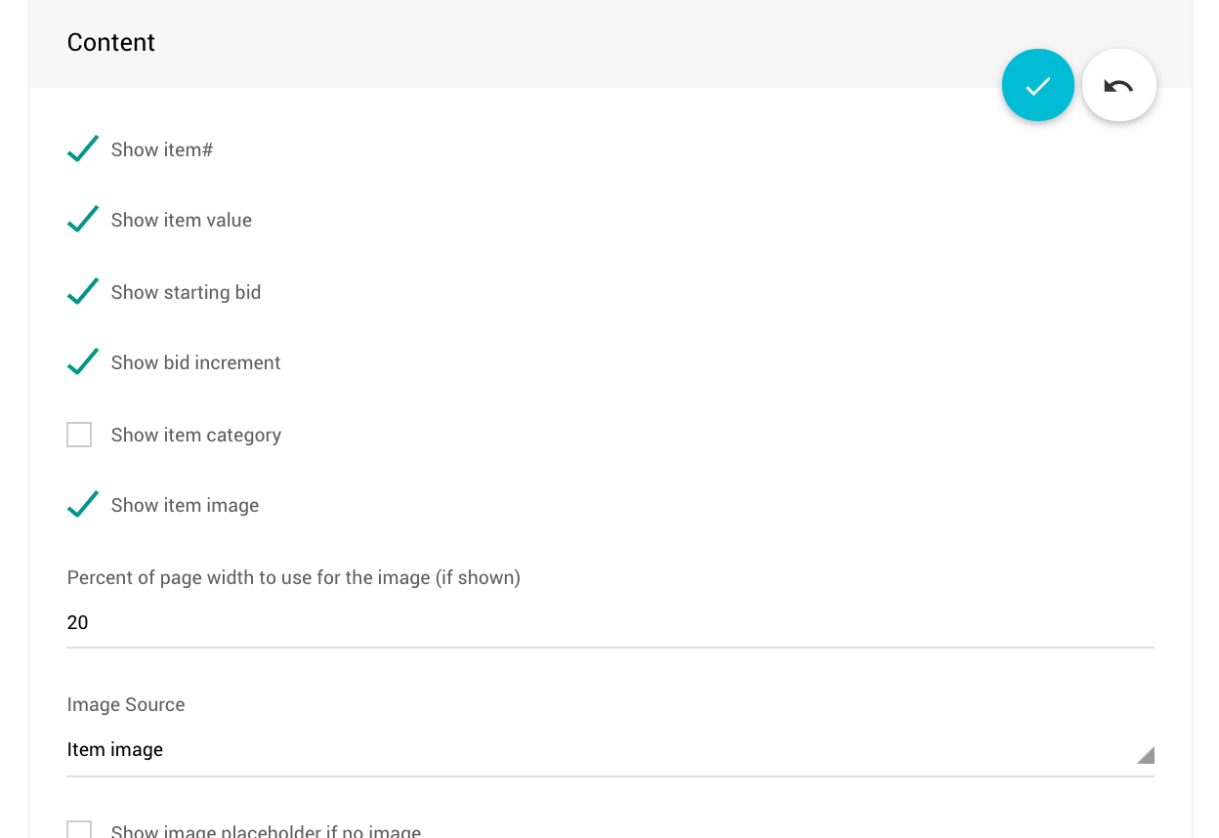Click into the image width percent field

click(586, 623)
